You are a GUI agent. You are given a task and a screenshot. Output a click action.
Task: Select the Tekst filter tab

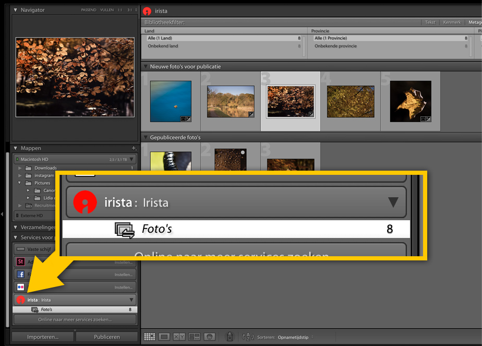[x=430, y=22]
